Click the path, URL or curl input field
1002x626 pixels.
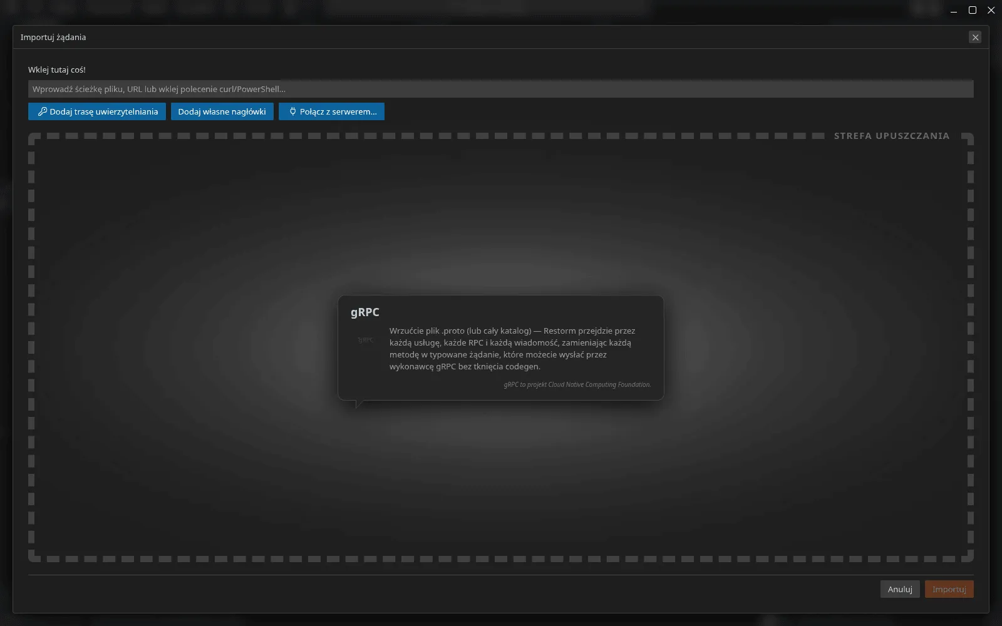click(500, 89)
